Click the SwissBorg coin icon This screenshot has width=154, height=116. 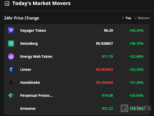[11, 43]
